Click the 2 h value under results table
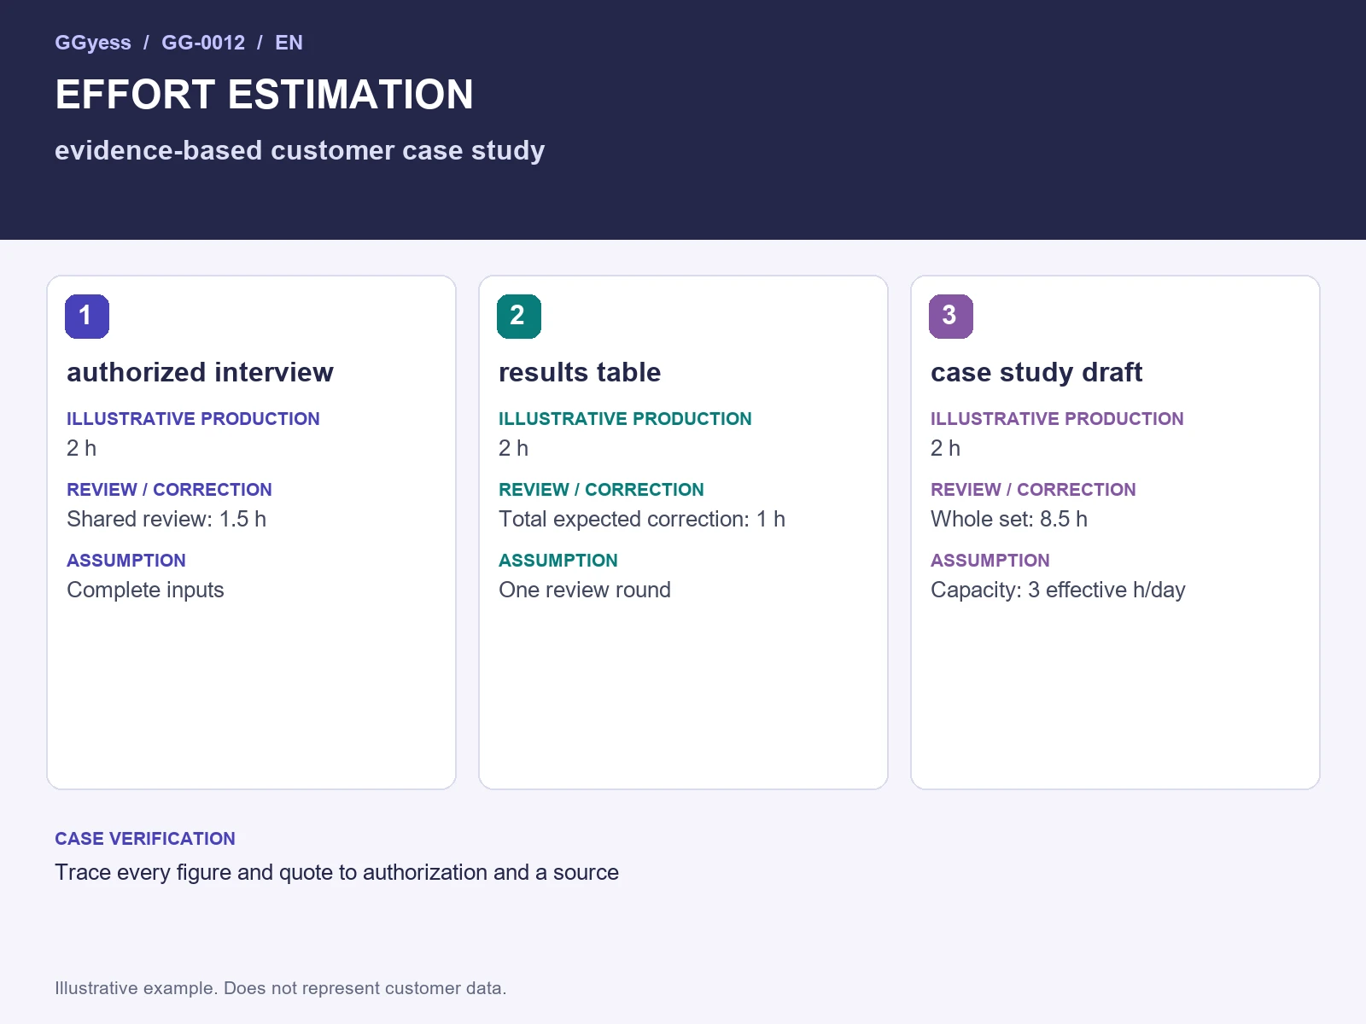1366x1024 pixels. click(514, 448)
